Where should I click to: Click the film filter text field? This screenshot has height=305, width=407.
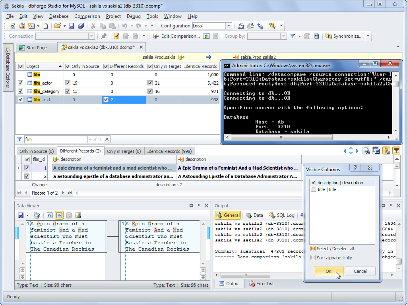click(x=56, y=139)
